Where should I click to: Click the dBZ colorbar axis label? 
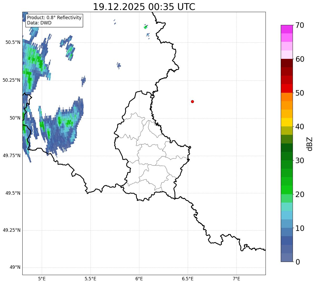(x=310, y=143)
